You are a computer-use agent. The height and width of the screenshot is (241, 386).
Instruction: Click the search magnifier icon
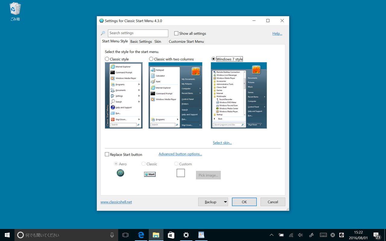[103, 33]
